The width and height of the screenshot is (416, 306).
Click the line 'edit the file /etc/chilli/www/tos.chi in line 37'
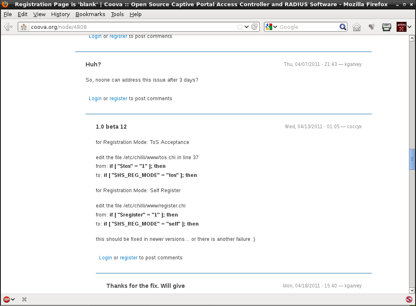[x=147, y=158]
